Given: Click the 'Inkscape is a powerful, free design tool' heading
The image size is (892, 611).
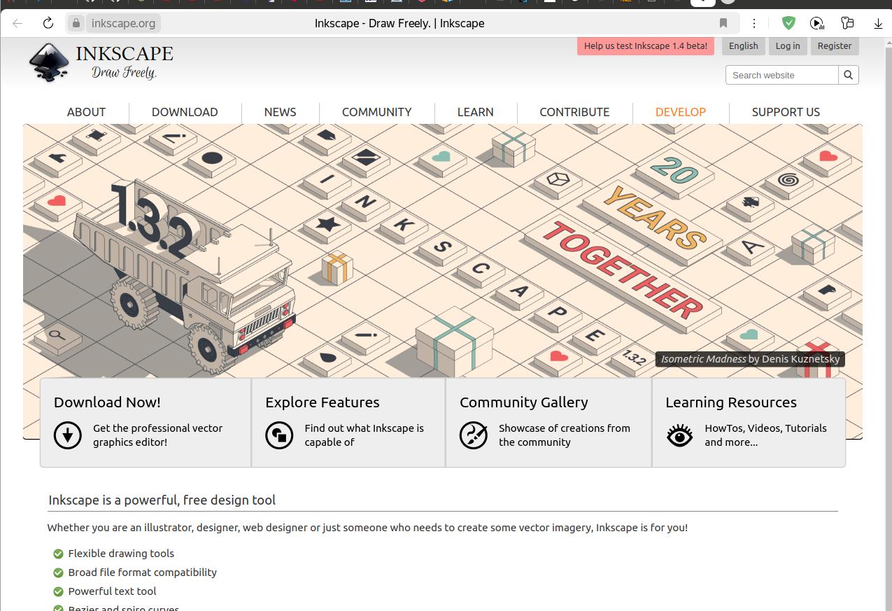Looking at the screenshot, I should point(162,500).
